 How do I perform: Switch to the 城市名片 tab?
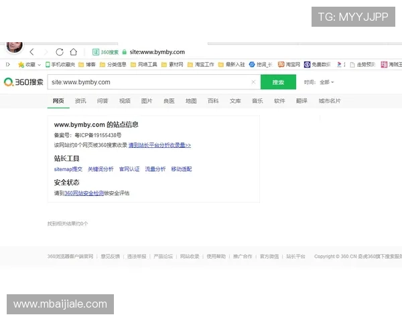[x=330, y=101]
